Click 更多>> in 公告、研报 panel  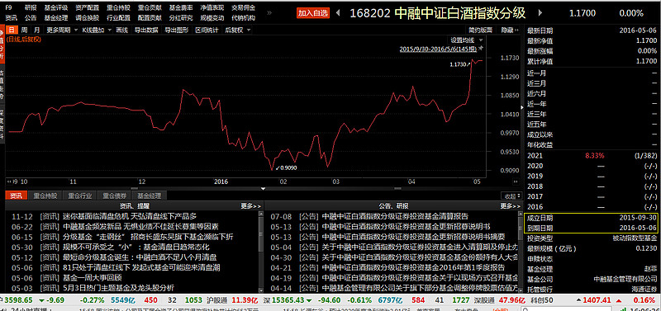[x=510, y=206]
